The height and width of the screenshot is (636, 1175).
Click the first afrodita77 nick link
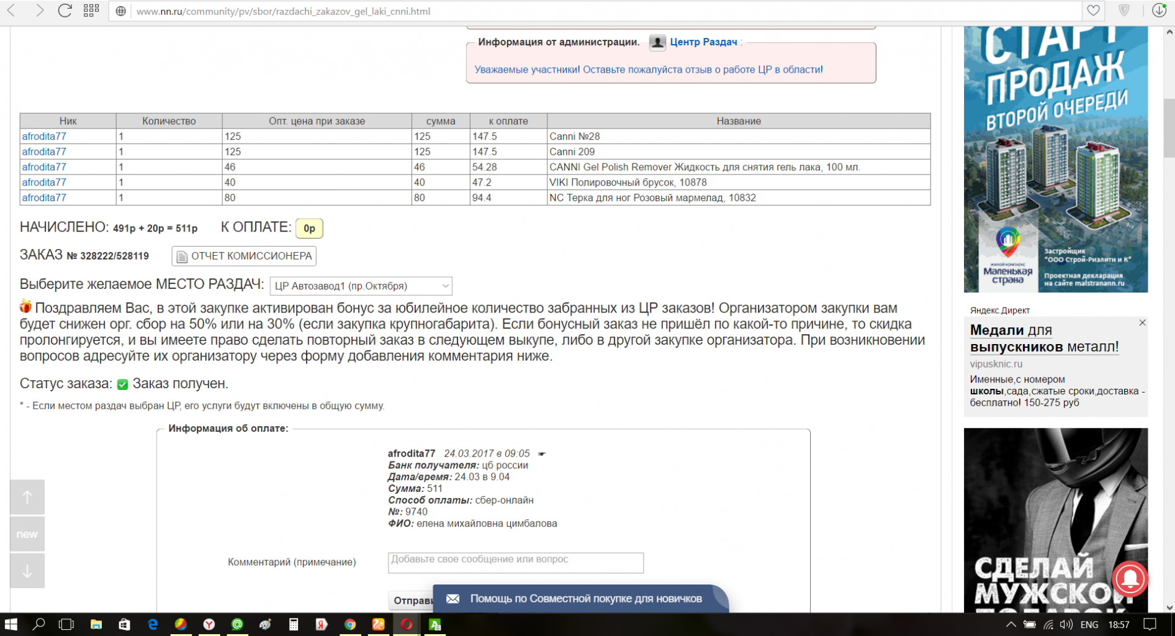44,136
